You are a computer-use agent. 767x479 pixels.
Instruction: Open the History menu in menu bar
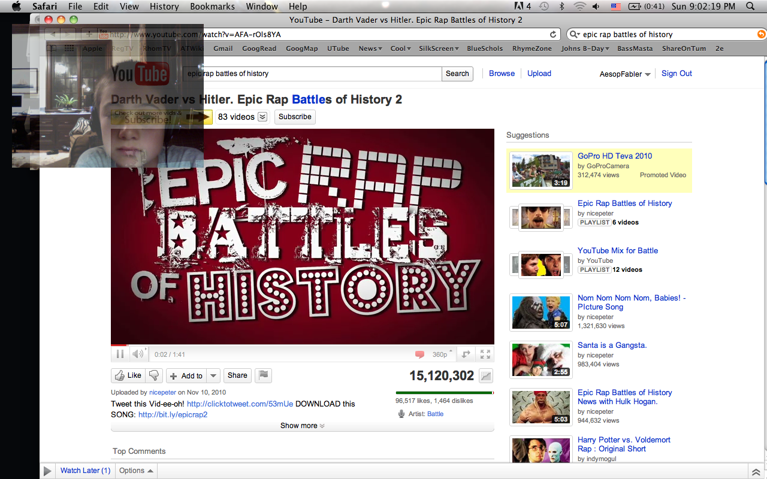click(x=164, y=7)
